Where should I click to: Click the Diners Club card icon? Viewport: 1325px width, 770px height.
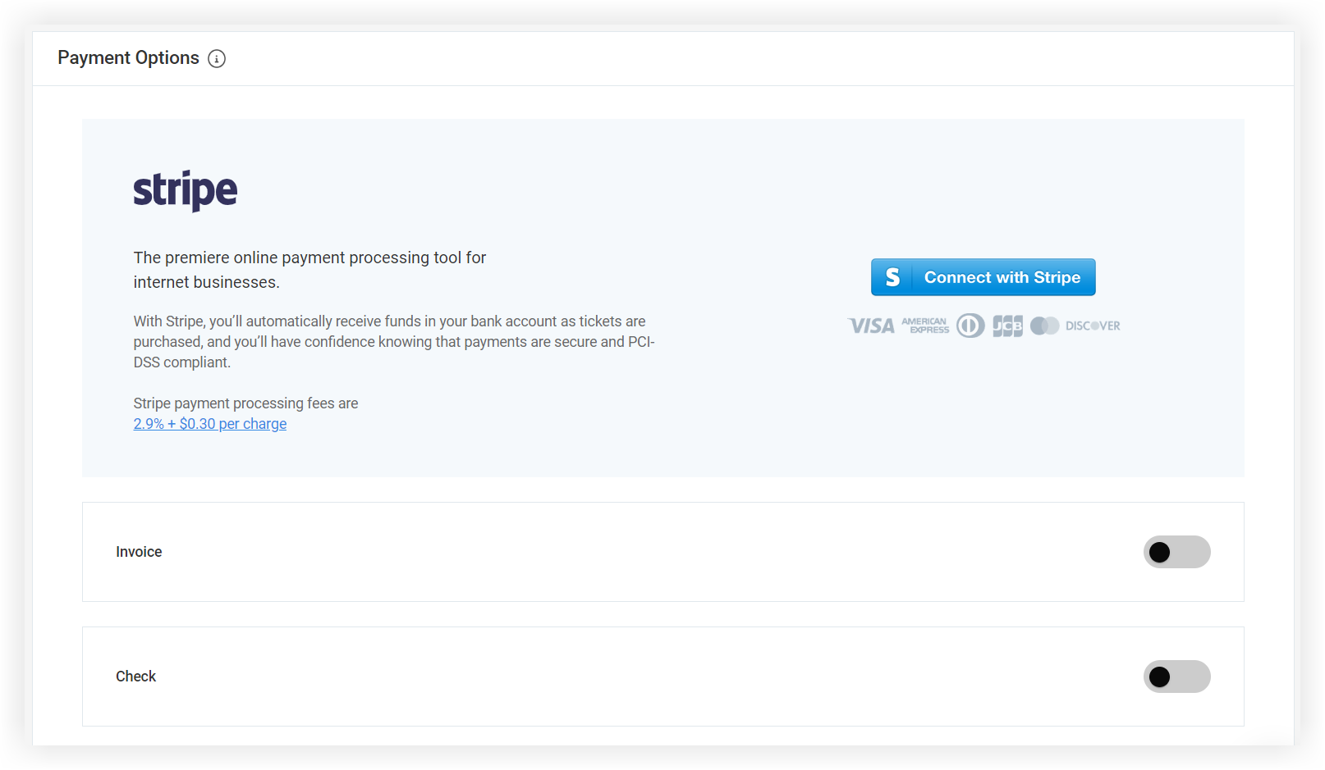[970, 326]
